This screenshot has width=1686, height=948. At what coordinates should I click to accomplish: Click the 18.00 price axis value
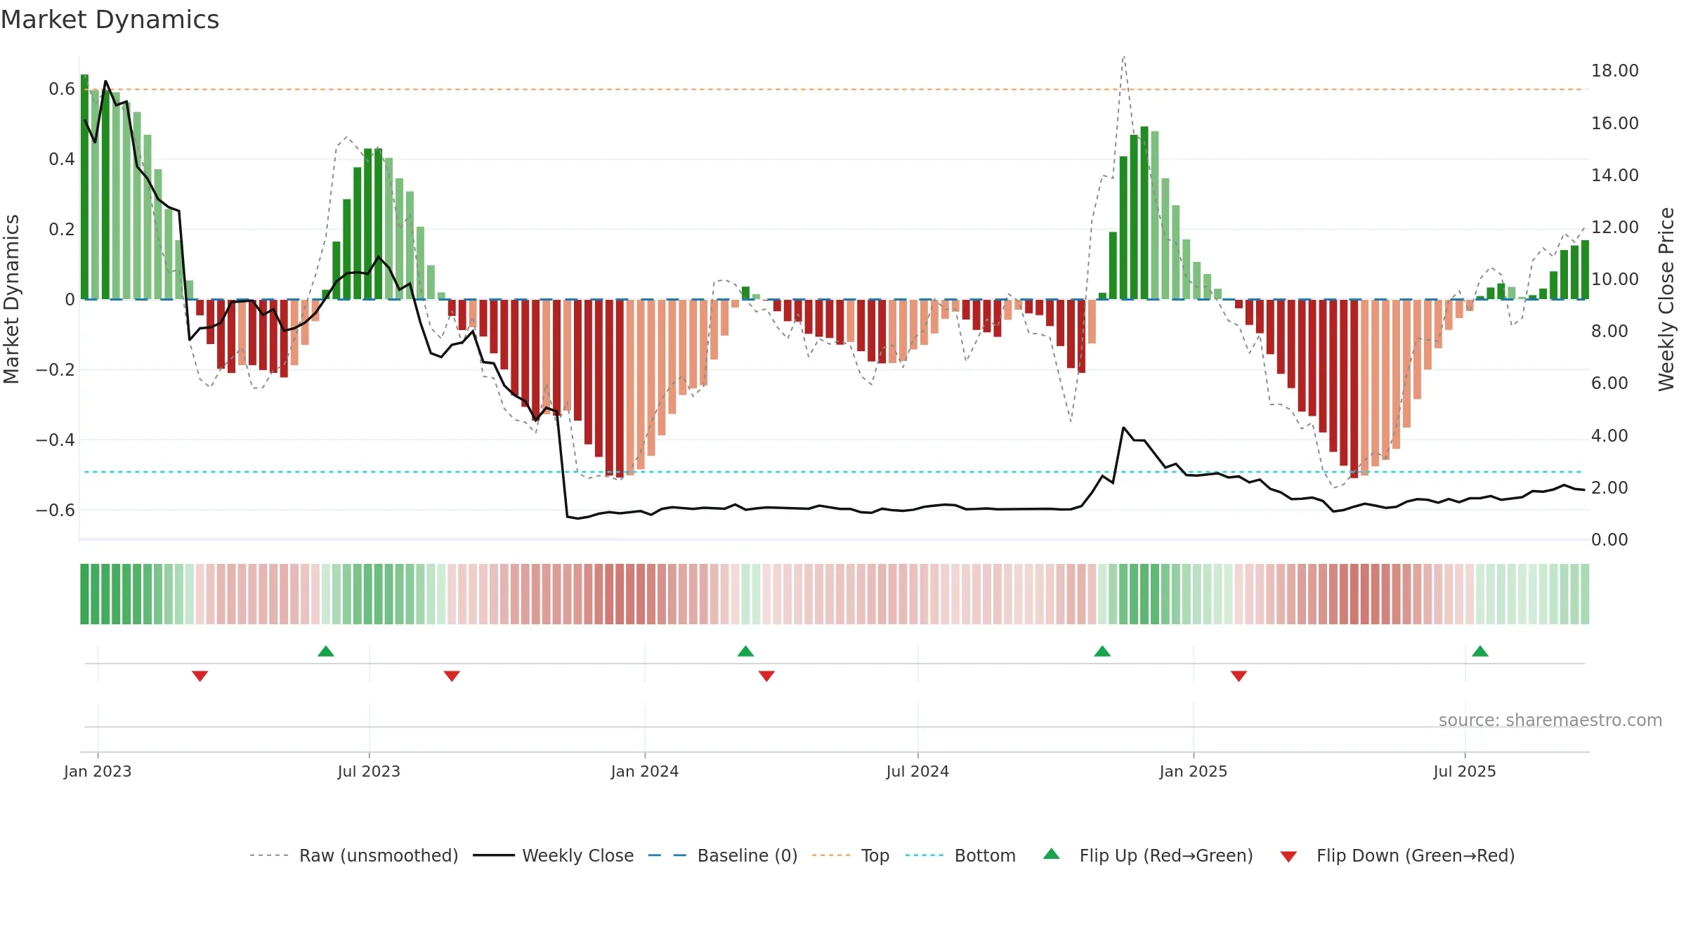pyautogui.click(x=1614, y=71)
